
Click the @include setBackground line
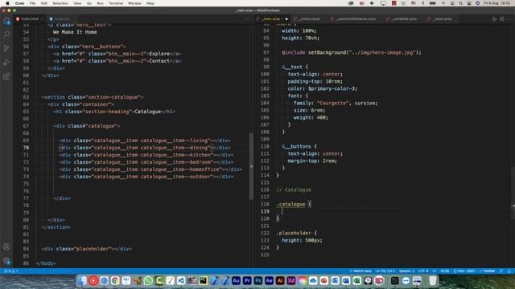tap(352, 52)
